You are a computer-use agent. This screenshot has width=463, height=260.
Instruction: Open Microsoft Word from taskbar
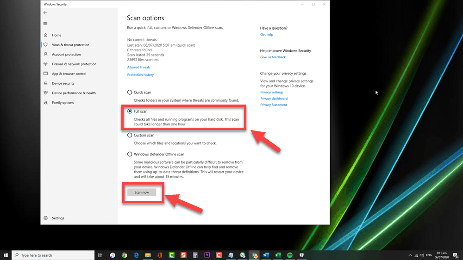266,255
